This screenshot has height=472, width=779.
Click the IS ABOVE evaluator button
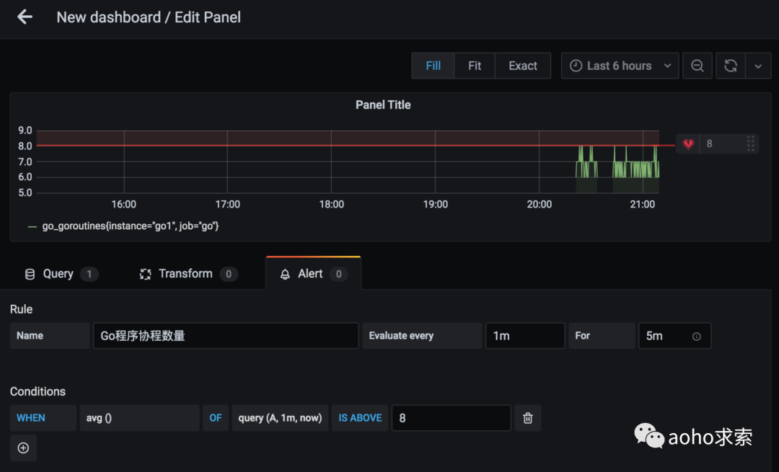(360, 418)
